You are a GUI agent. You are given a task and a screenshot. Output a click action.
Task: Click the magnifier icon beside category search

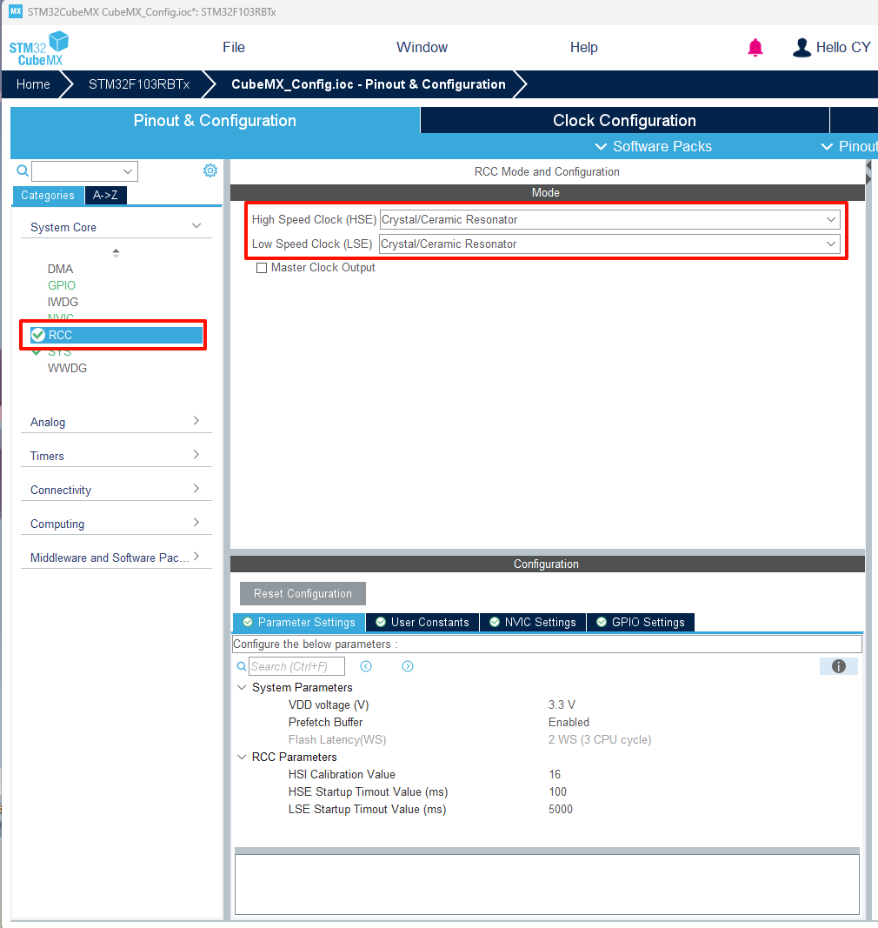pos(23,170)
